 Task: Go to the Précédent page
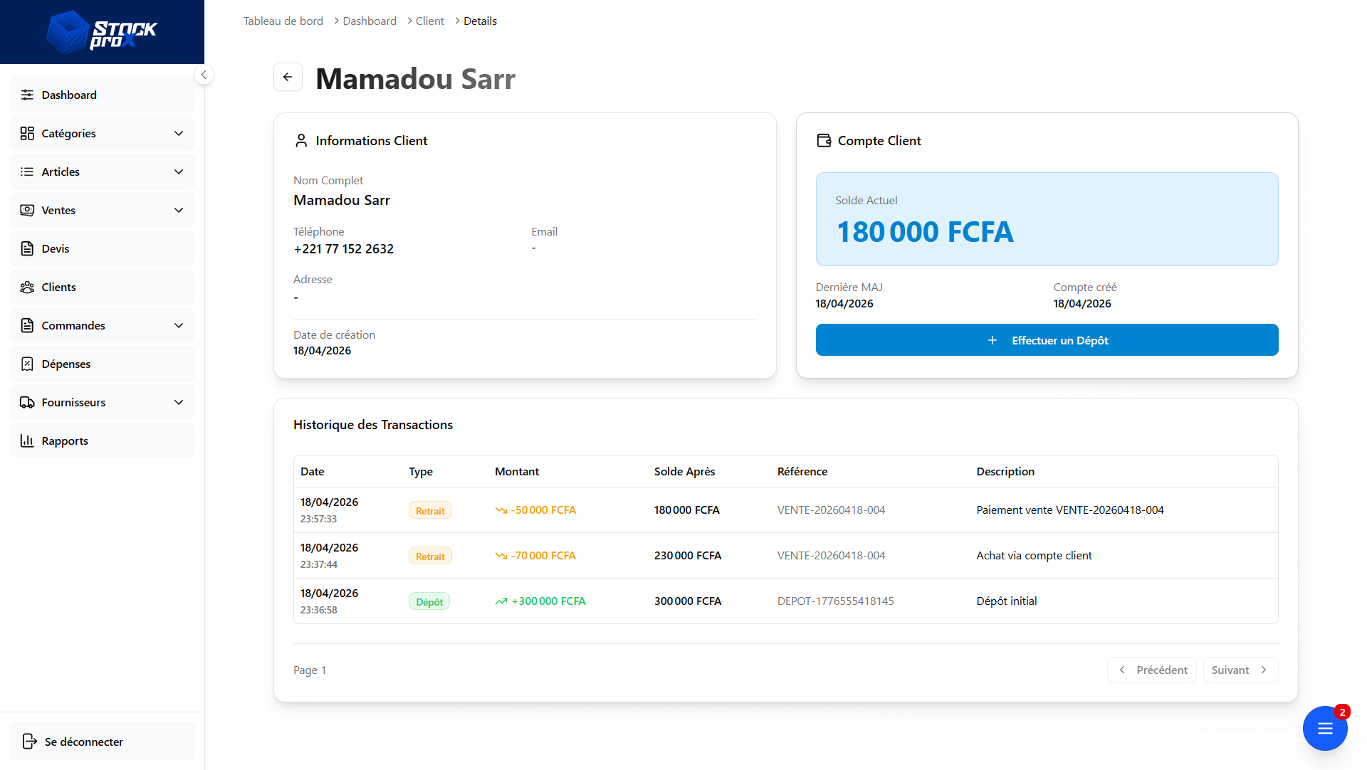[1152, 670]
